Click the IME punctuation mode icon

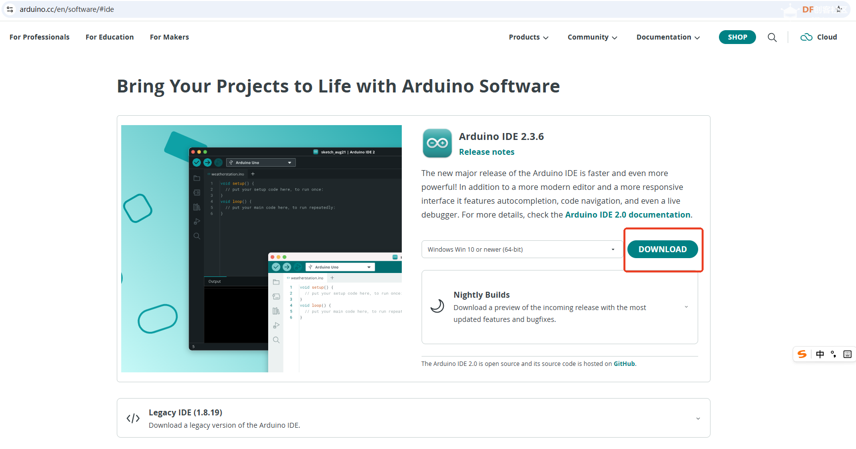(834, 354)
